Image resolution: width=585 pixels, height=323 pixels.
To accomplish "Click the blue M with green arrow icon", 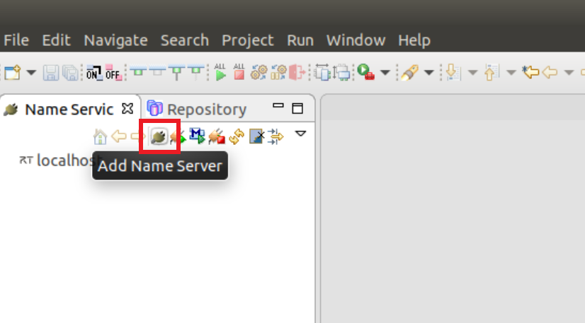I will pos(198,136).
